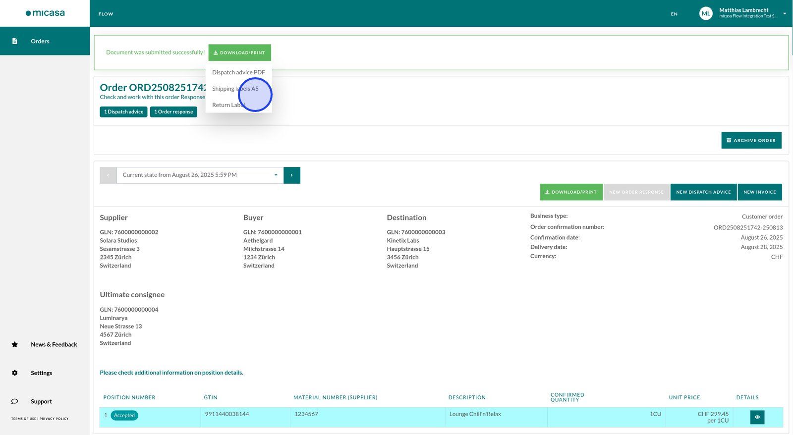This screenshot has width=793, height=435.
Task: Click the Ultimate consignee GLN 7600000000004
Action: tap(129, 310)
